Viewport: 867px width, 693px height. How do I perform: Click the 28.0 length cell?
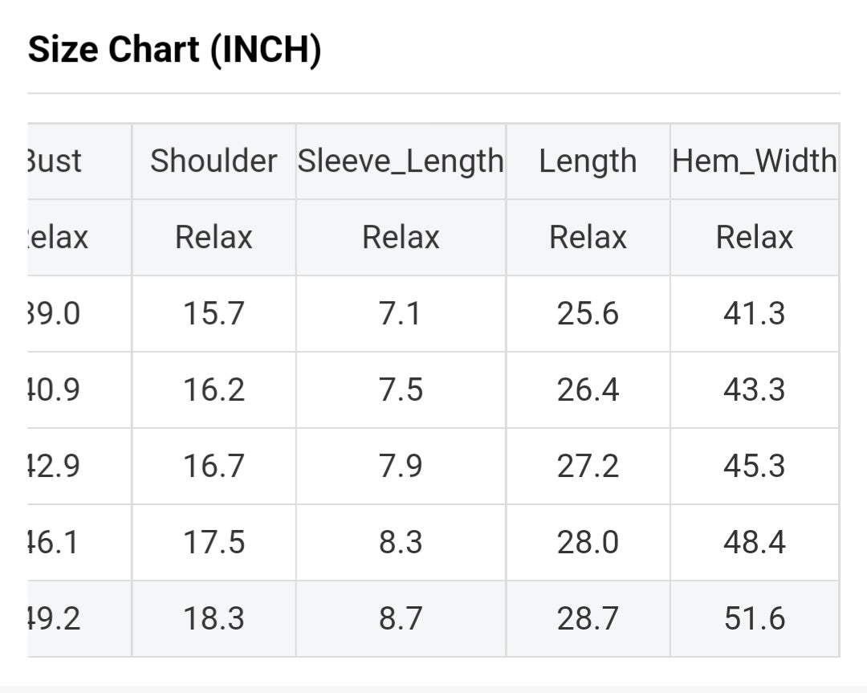coord(588,542)
